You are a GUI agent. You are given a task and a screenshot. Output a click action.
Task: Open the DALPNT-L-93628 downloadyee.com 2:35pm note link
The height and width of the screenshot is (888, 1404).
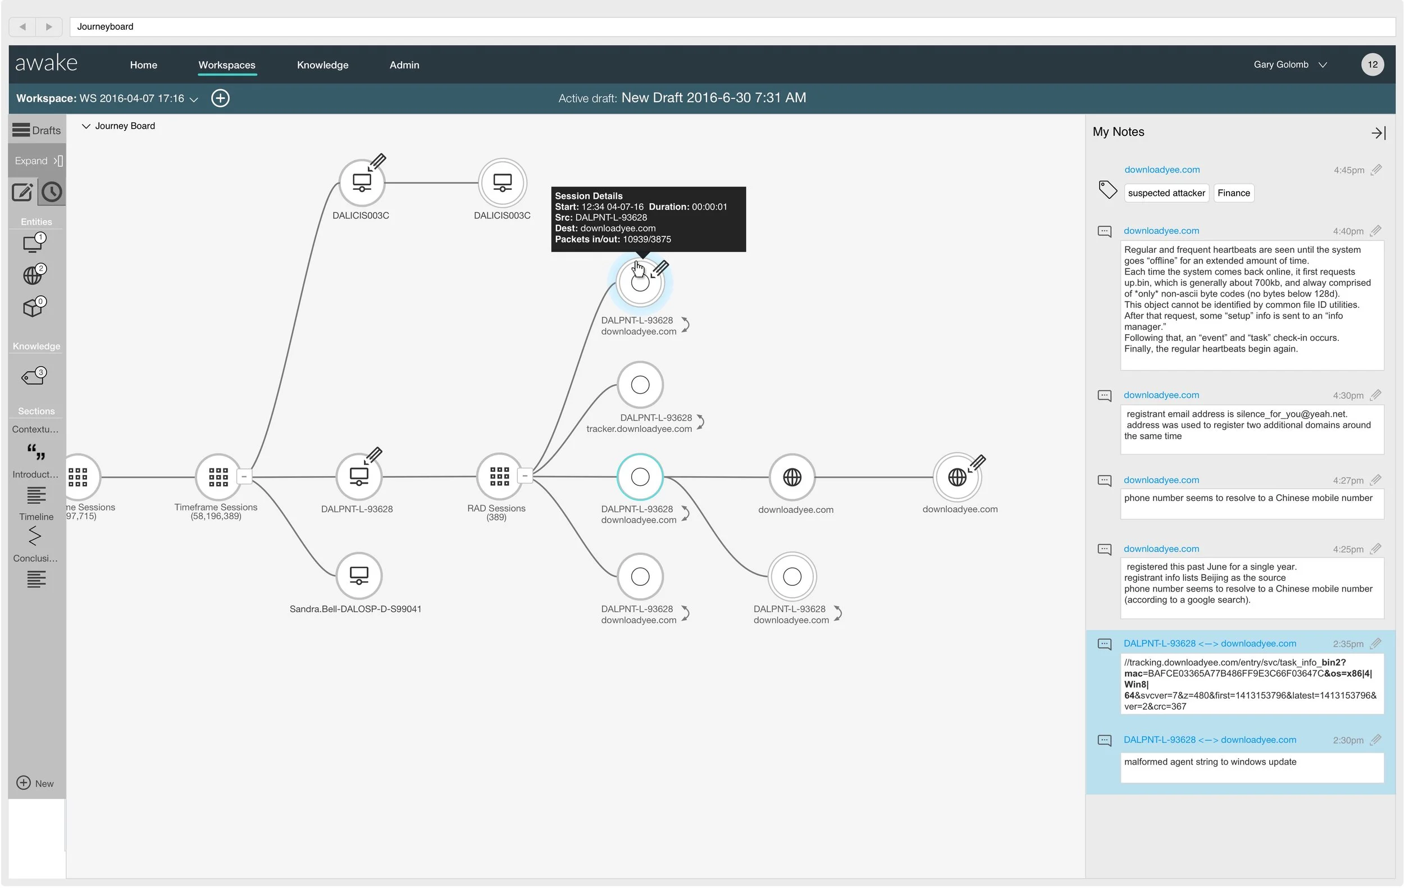click(x=1209, y=644)
